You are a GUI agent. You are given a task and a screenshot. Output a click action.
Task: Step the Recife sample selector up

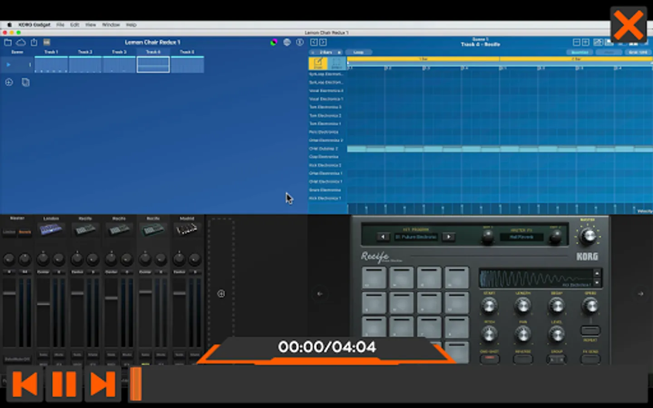(597, 273)
